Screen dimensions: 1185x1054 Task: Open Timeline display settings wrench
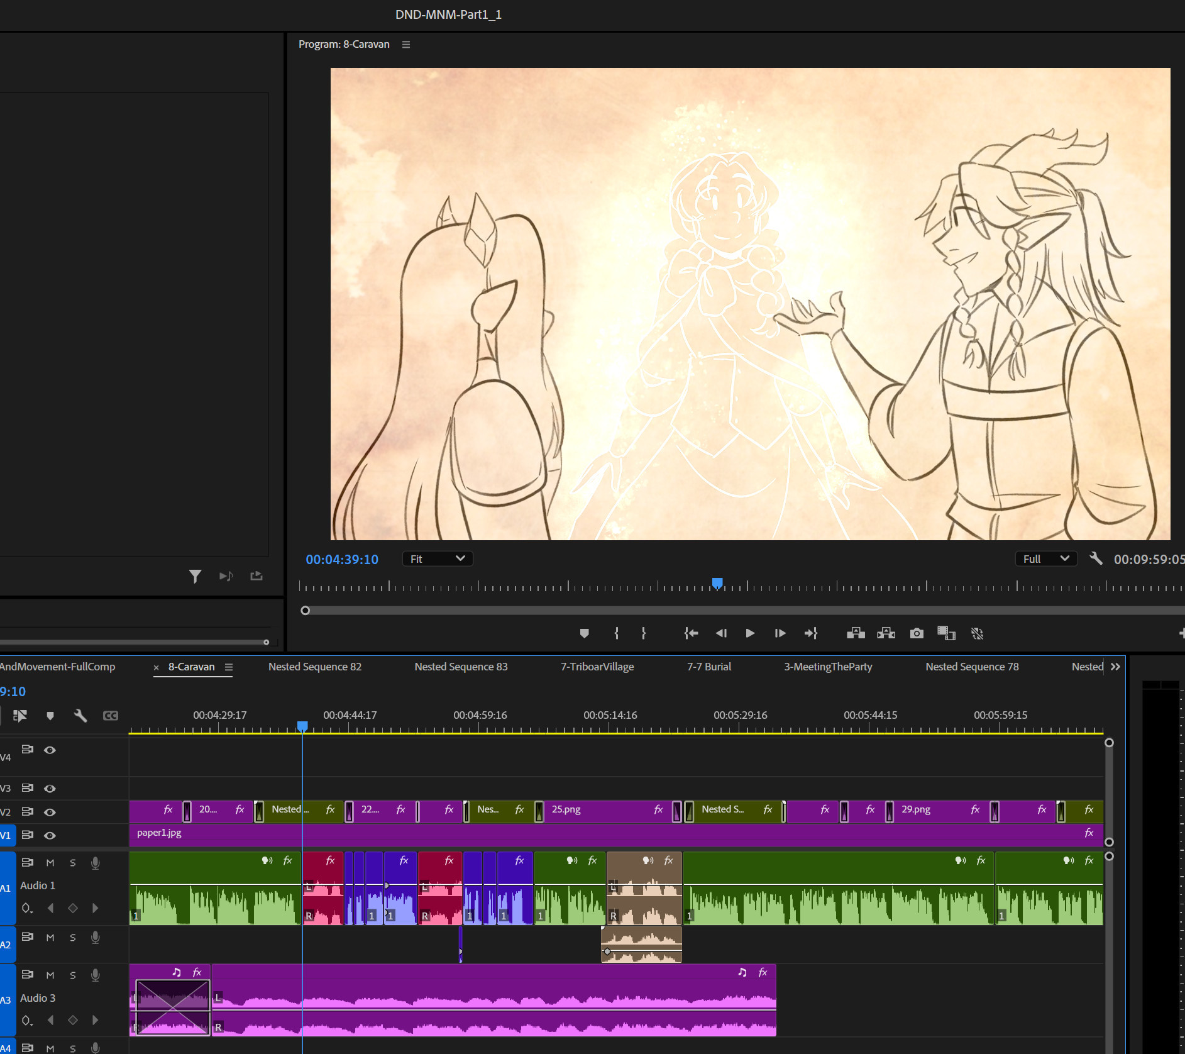coord(80,716)
